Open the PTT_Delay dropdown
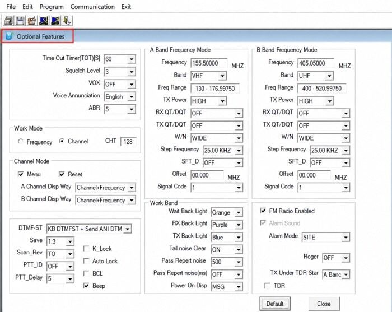392x312 pixels. (60, 278)
